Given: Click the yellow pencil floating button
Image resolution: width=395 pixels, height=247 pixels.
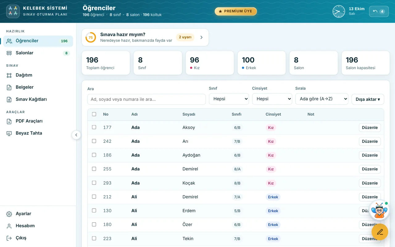Looking at the screenshot, I should [380, 232].
